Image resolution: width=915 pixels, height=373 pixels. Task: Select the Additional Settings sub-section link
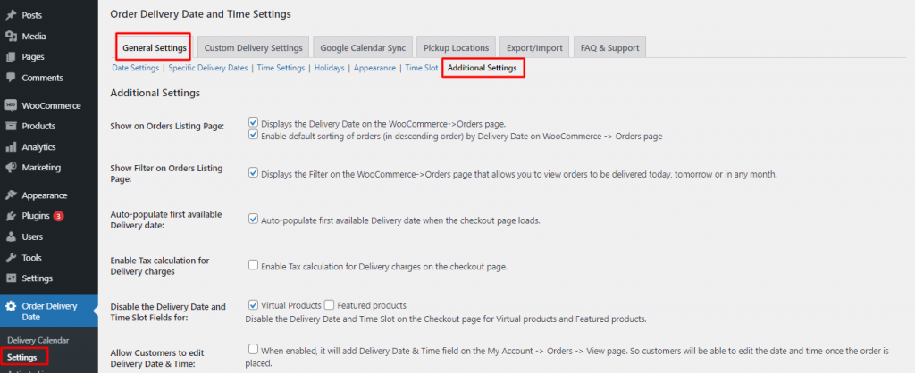pyautogui.click(x=482, y=68)
